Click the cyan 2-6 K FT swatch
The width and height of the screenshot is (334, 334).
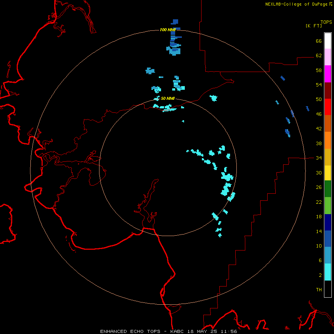coord(328,272)
